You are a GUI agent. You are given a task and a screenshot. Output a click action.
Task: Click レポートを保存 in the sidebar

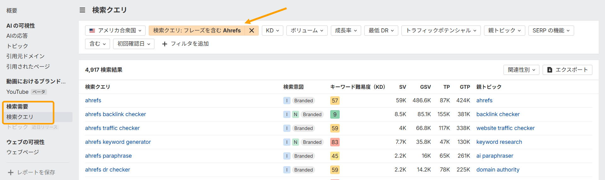32,172
